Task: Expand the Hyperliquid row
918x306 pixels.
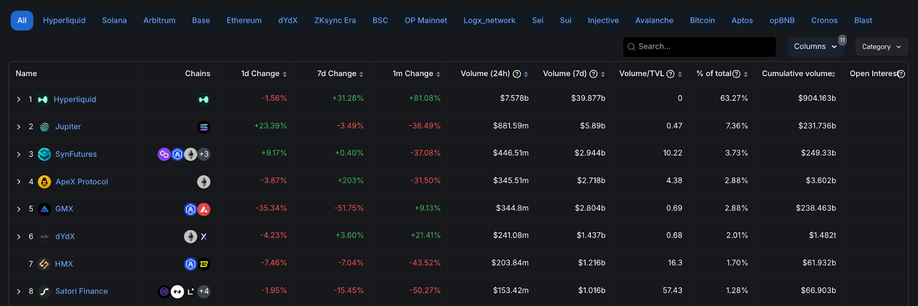Action: [x=18, y=100]
